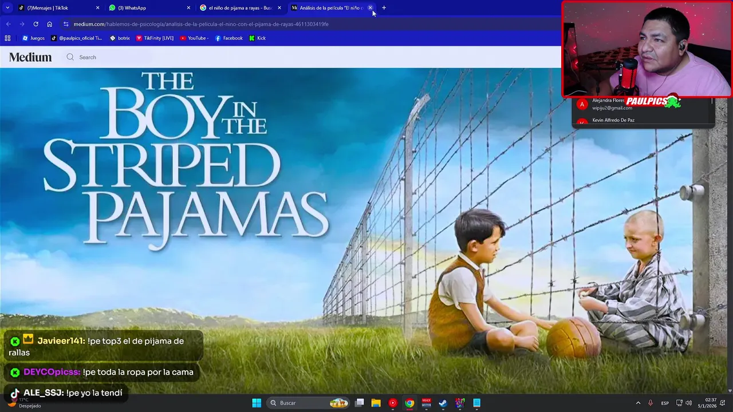Open the Kick bookmark
Image resolution: width=733 pixels, height=412 pixels.
coord(258,38)
